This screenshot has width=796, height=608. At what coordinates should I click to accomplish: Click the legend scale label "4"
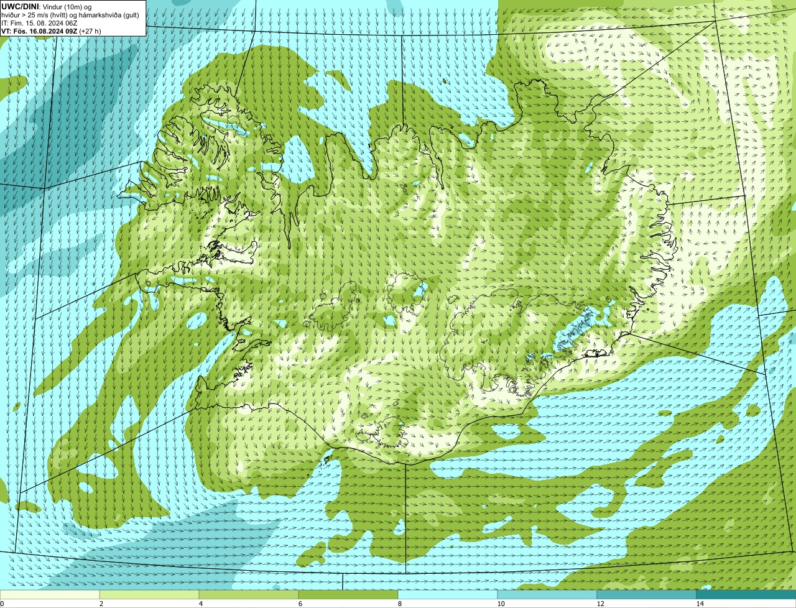coord(200,604)
